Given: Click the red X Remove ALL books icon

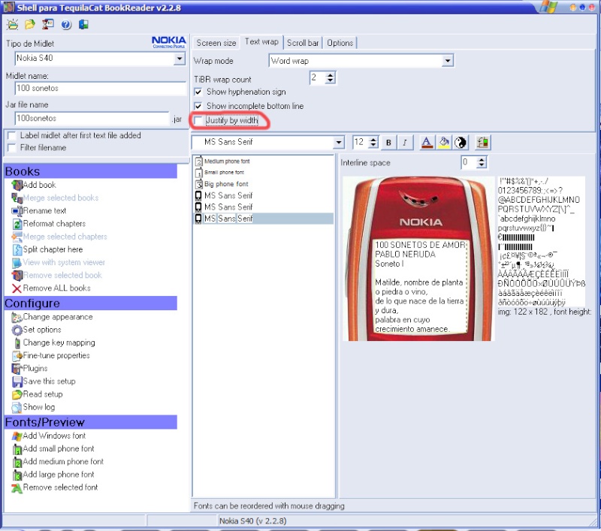Looking at the screenshot, I should pyautogui.click(x=17, y=288).
